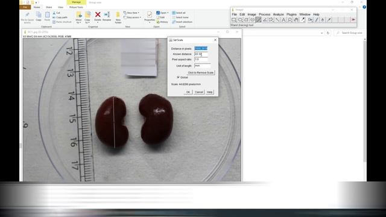This screenshot has width=386, height=217.
Task: Switch to the Explorer Share tab
Action: tap(49, 7)
